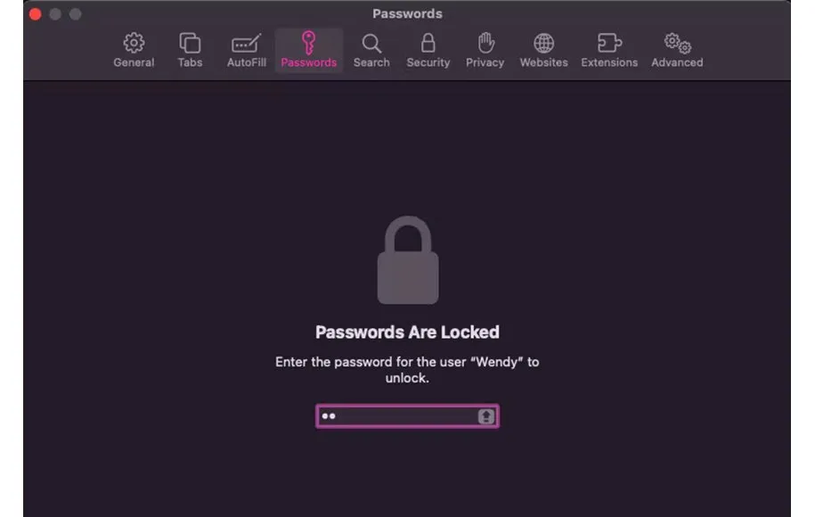Switch to the Privacy tab label
The image size is (815, 517).
pos(485,62)
